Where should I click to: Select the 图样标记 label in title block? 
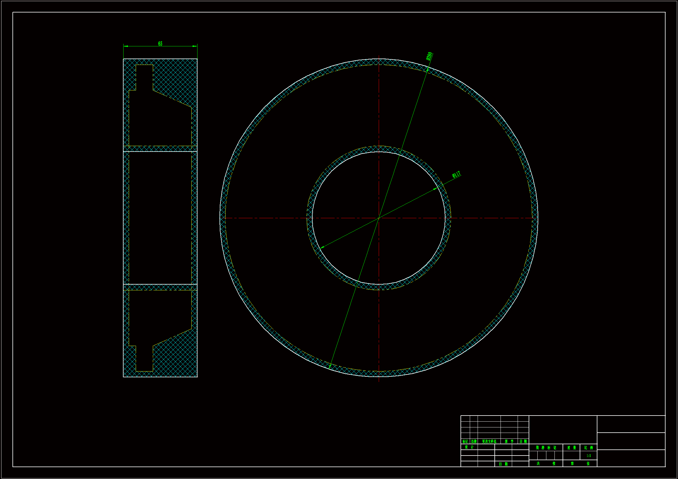[x=546, y=448]
